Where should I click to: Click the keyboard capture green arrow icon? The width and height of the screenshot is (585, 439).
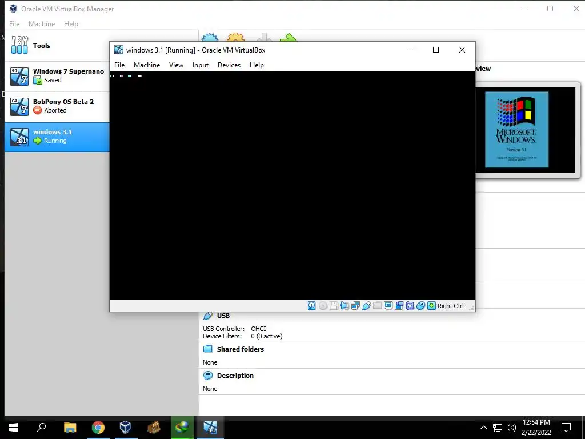431,306
